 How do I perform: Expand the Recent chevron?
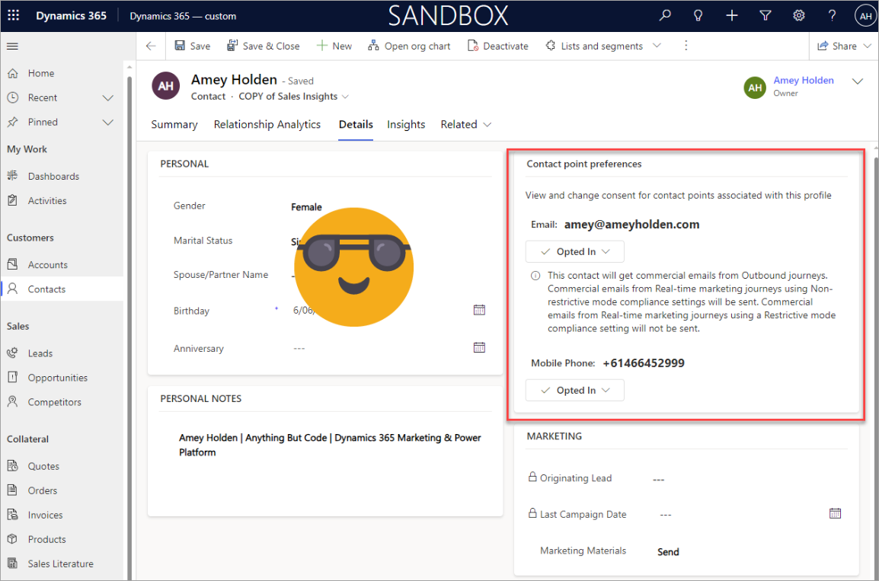(x=108, y=98)
